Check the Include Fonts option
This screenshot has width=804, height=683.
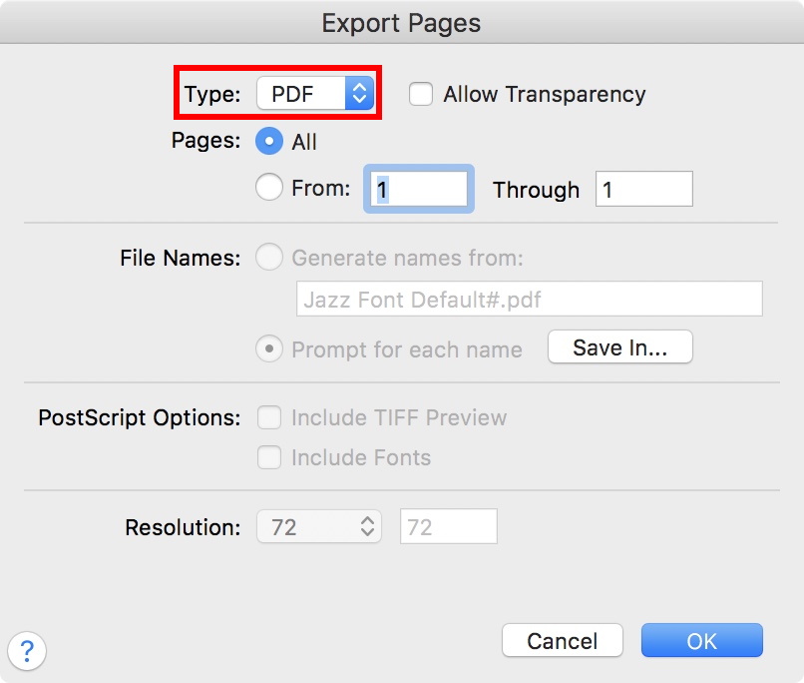click(x=269, y=457)
